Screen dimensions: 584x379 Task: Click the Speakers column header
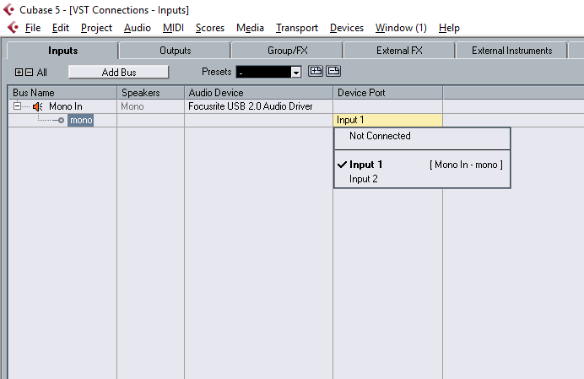coord(151,93)
